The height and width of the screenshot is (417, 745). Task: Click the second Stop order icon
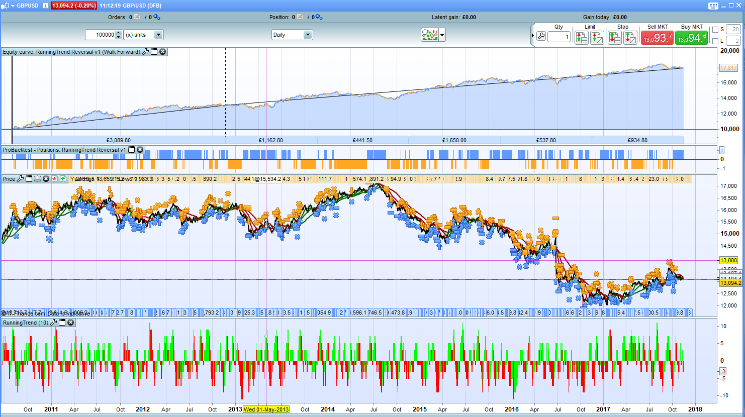pos(630,38)
